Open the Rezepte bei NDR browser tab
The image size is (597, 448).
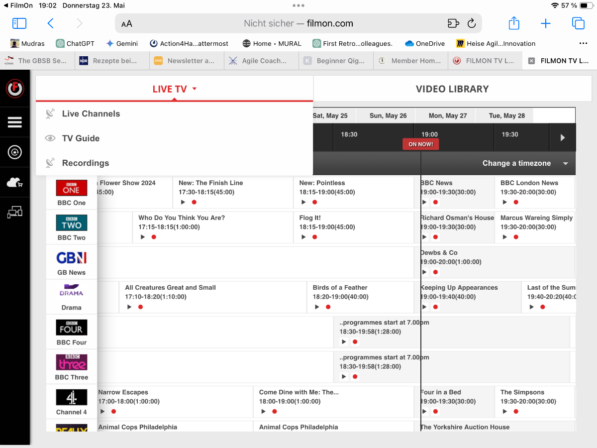(112, 61)
